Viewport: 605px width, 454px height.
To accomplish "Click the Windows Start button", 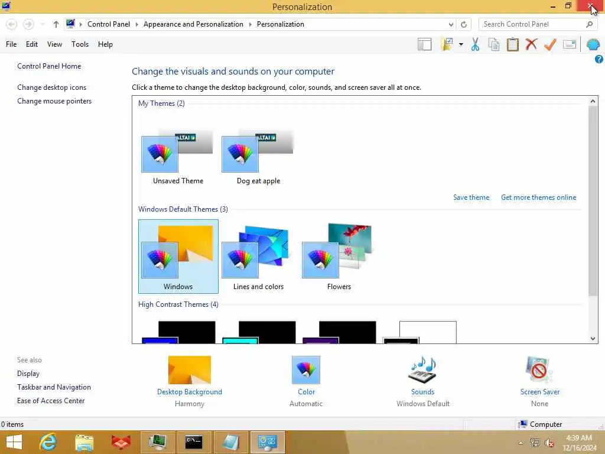I will (x=14, y=442).
